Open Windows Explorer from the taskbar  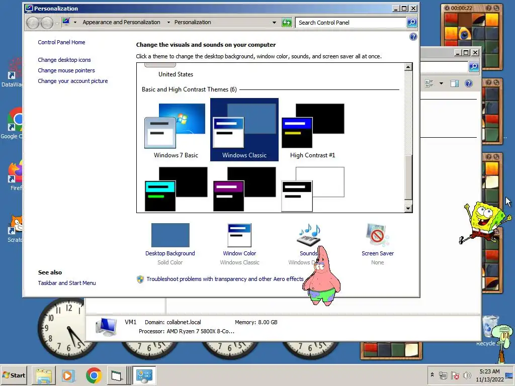click(x=44, y=375)
